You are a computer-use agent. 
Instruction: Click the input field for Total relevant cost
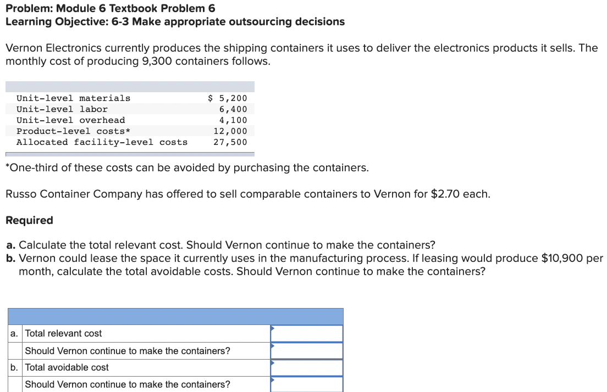click(x=306, y=333)
